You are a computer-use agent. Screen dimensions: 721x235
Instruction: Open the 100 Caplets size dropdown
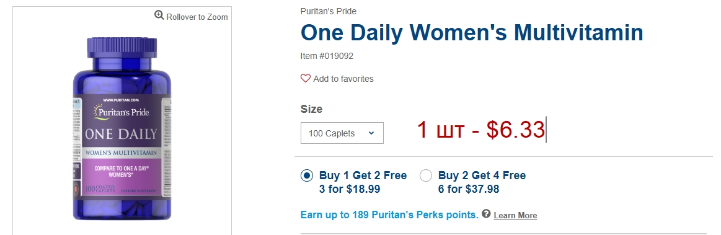pyautogui.click(x=342, y=133)
